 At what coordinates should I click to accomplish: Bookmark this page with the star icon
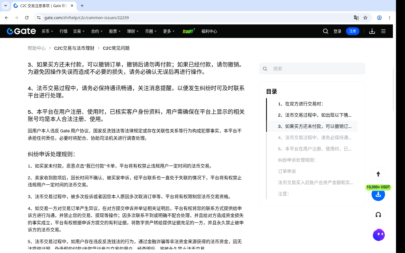click(x=365, y=18)
